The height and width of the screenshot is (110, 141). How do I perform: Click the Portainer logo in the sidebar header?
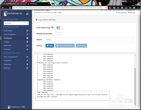click(x=13, y=13)
